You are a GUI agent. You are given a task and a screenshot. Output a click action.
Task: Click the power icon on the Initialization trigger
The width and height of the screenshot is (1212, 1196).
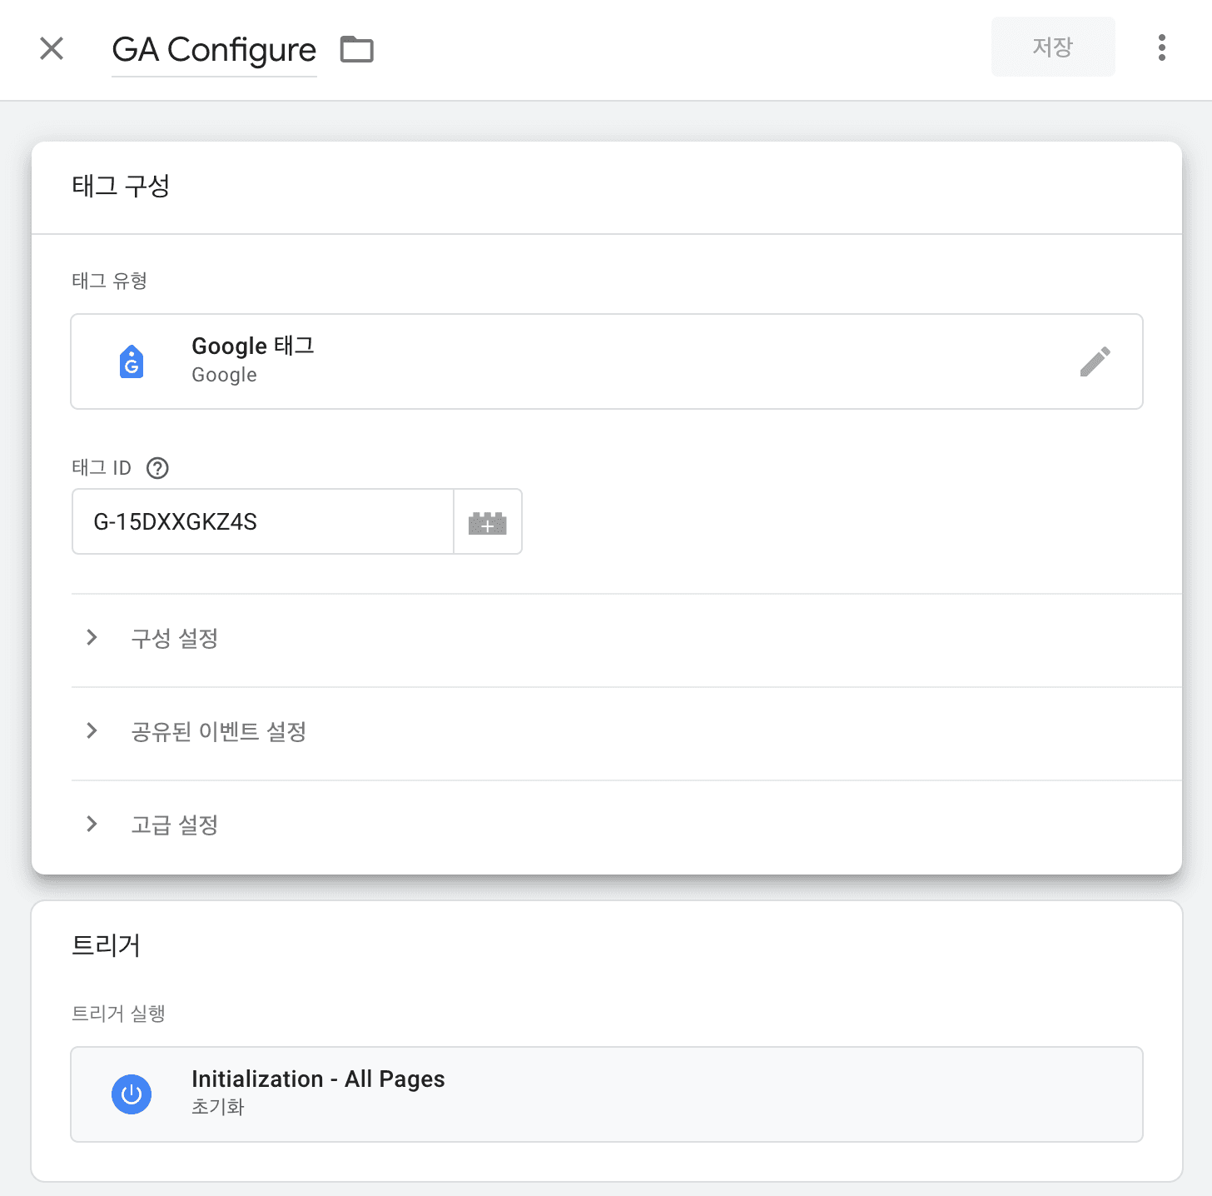[x=132, y=1094]
